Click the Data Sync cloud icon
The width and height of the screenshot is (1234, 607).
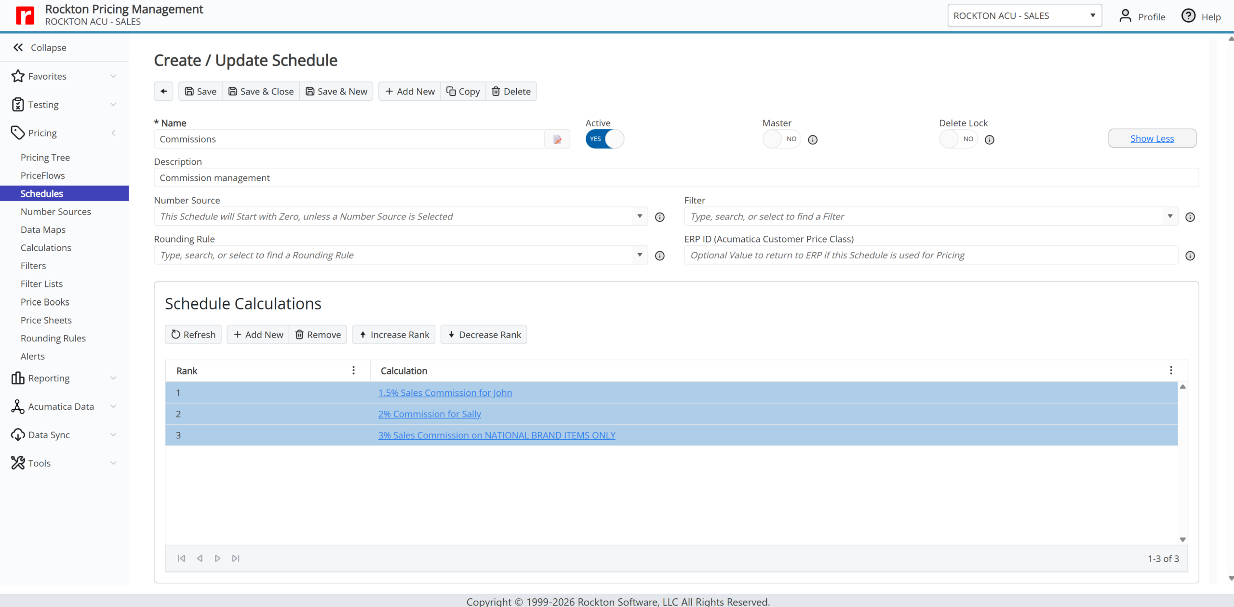18,435
